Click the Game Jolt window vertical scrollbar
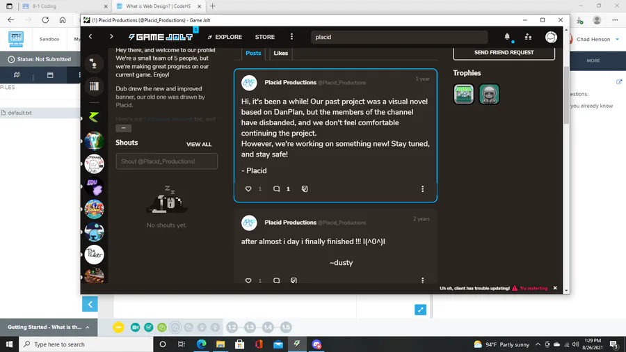 point(566,95)
